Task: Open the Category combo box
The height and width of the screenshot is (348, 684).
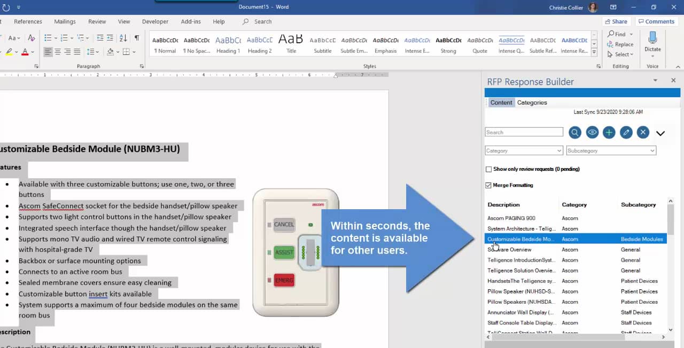Action: click(524, 151)
